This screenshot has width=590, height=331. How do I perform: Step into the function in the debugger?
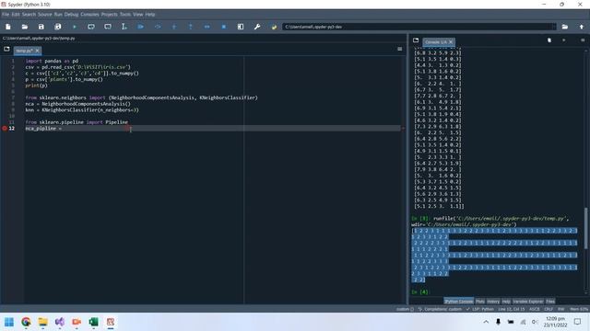pyautogui.click(x=174, y=27)
